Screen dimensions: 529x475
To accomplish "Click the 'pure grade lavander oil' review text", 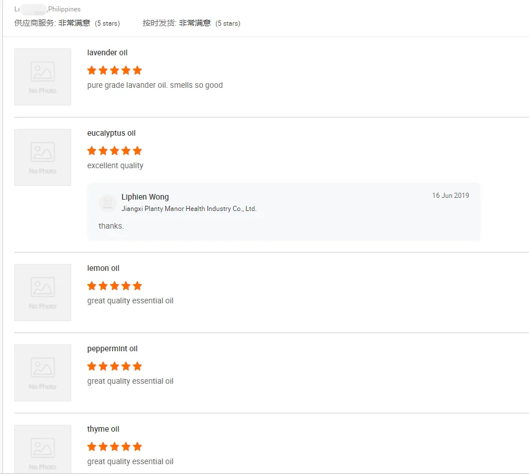I will point(154,86).
